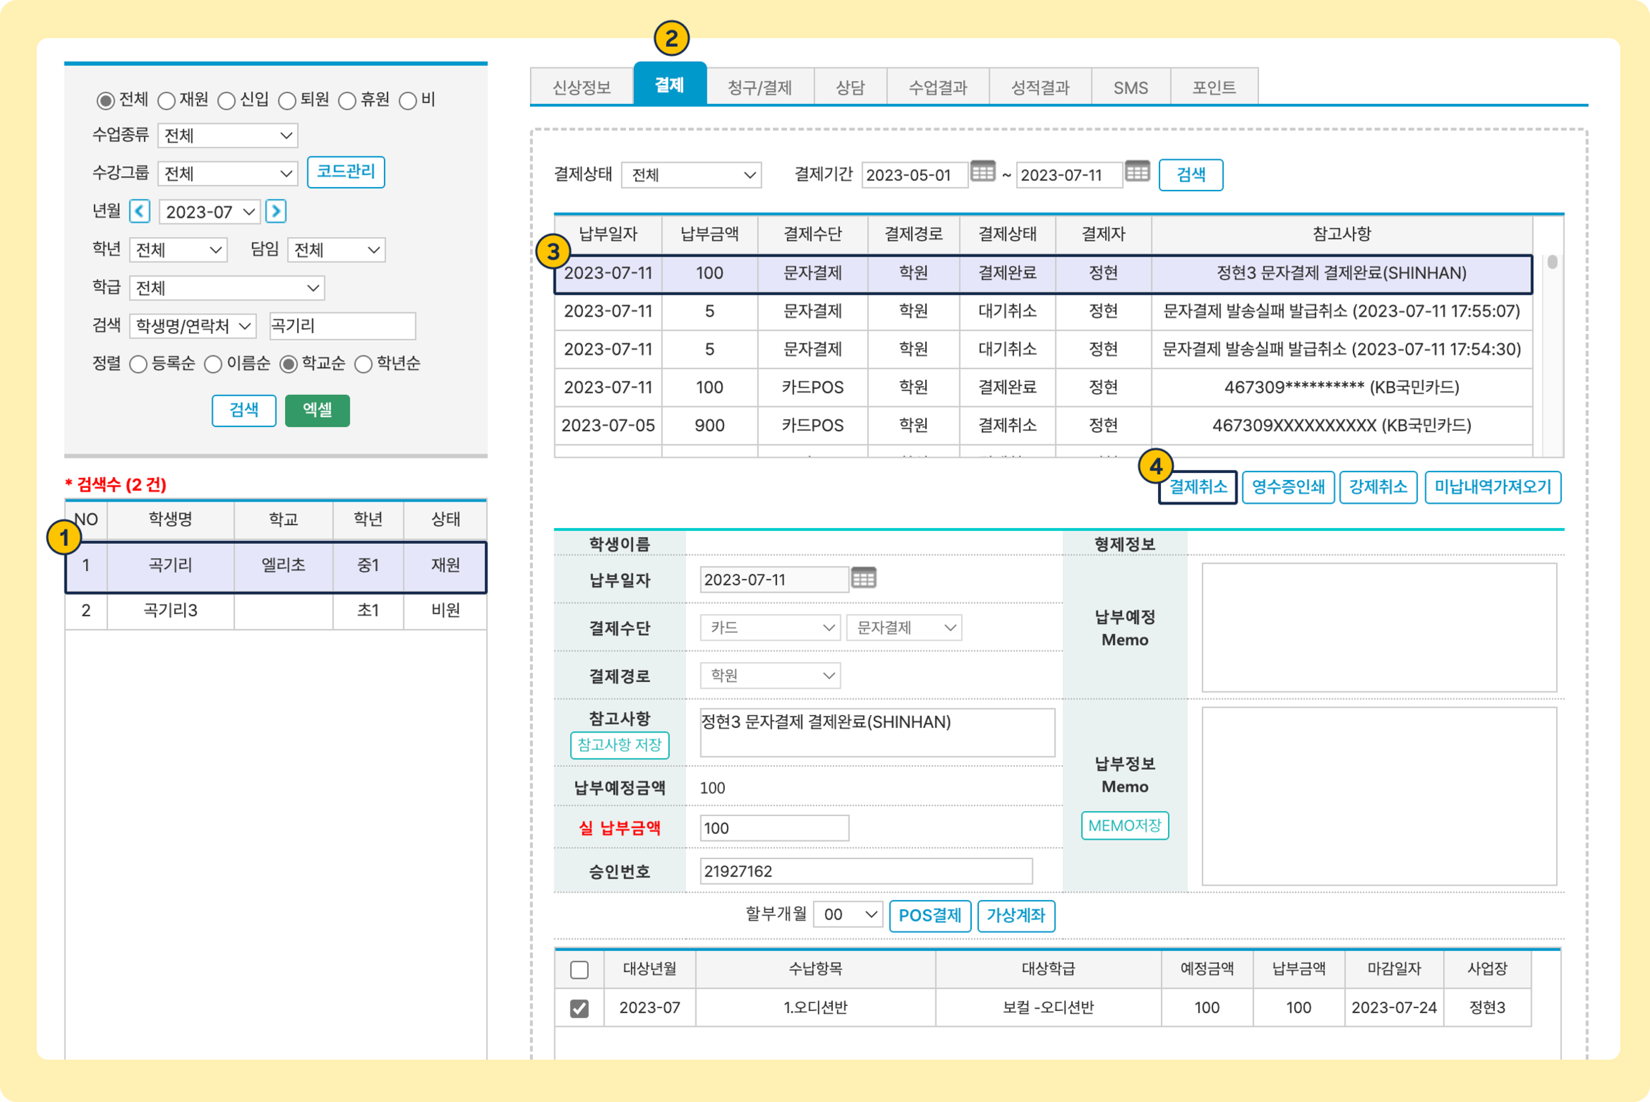
Task: Sort by 이름순 radio option
Action: (213, 364)
